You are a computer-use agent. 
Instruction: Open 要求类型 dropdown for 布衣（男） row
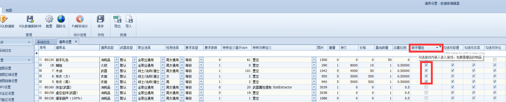point(201,82)
